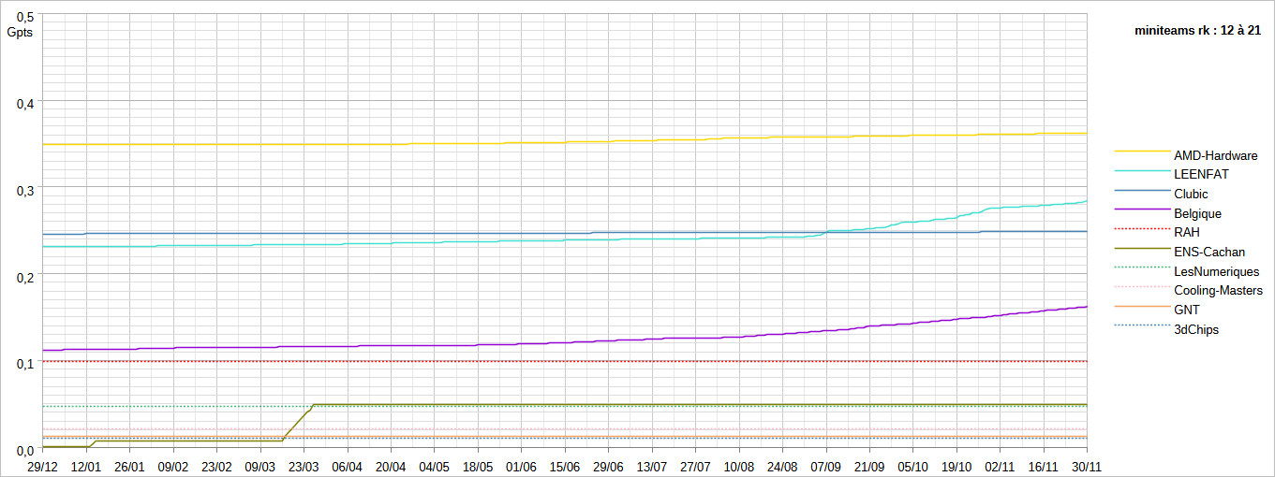Click the Cooling-Masters legend label
This screenshot has width=1275, height=477.
coord(1218,291)
